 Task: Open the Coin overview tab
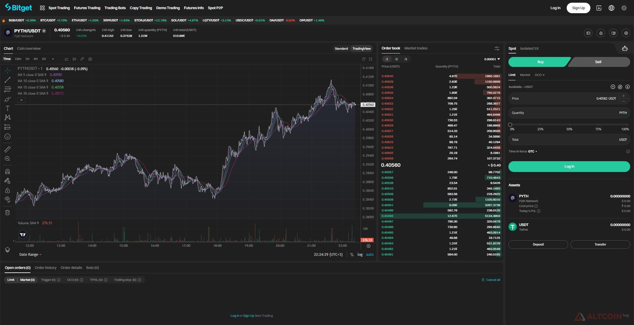click(x=29, y=48)
